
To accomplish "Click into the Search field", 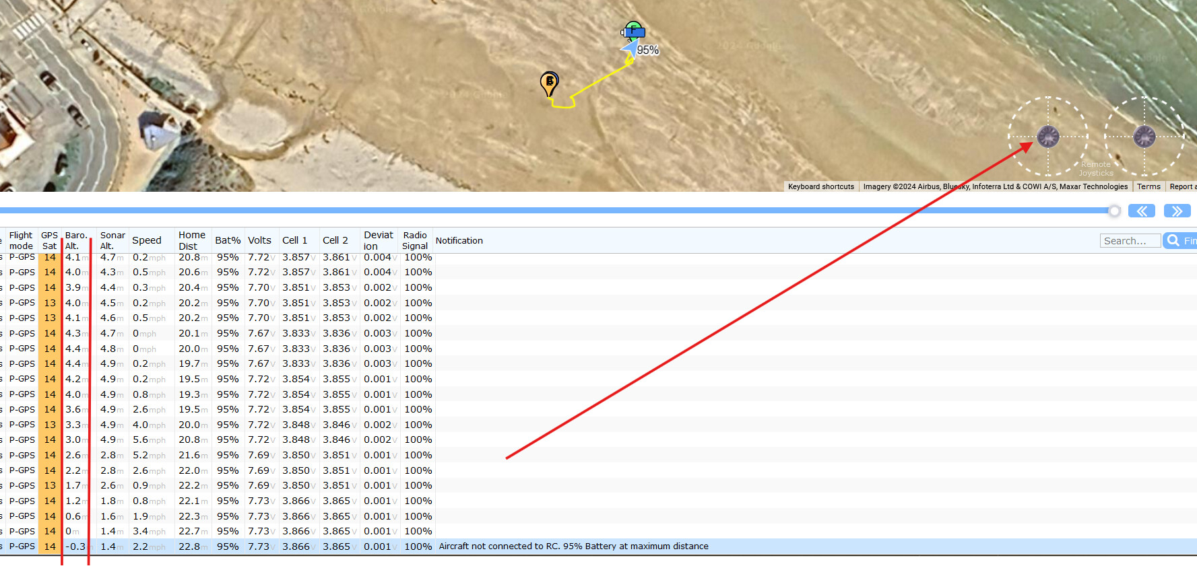I will coord(1130,241).
